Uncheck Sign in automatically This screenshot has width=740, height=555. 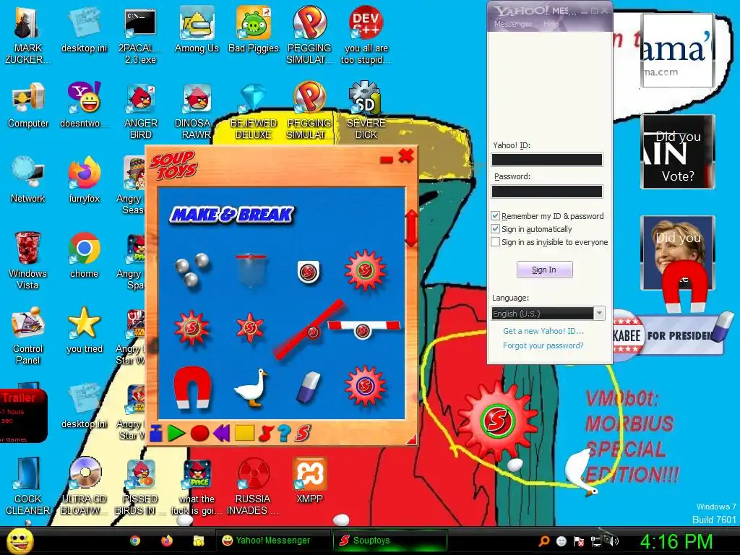(495, 229)
